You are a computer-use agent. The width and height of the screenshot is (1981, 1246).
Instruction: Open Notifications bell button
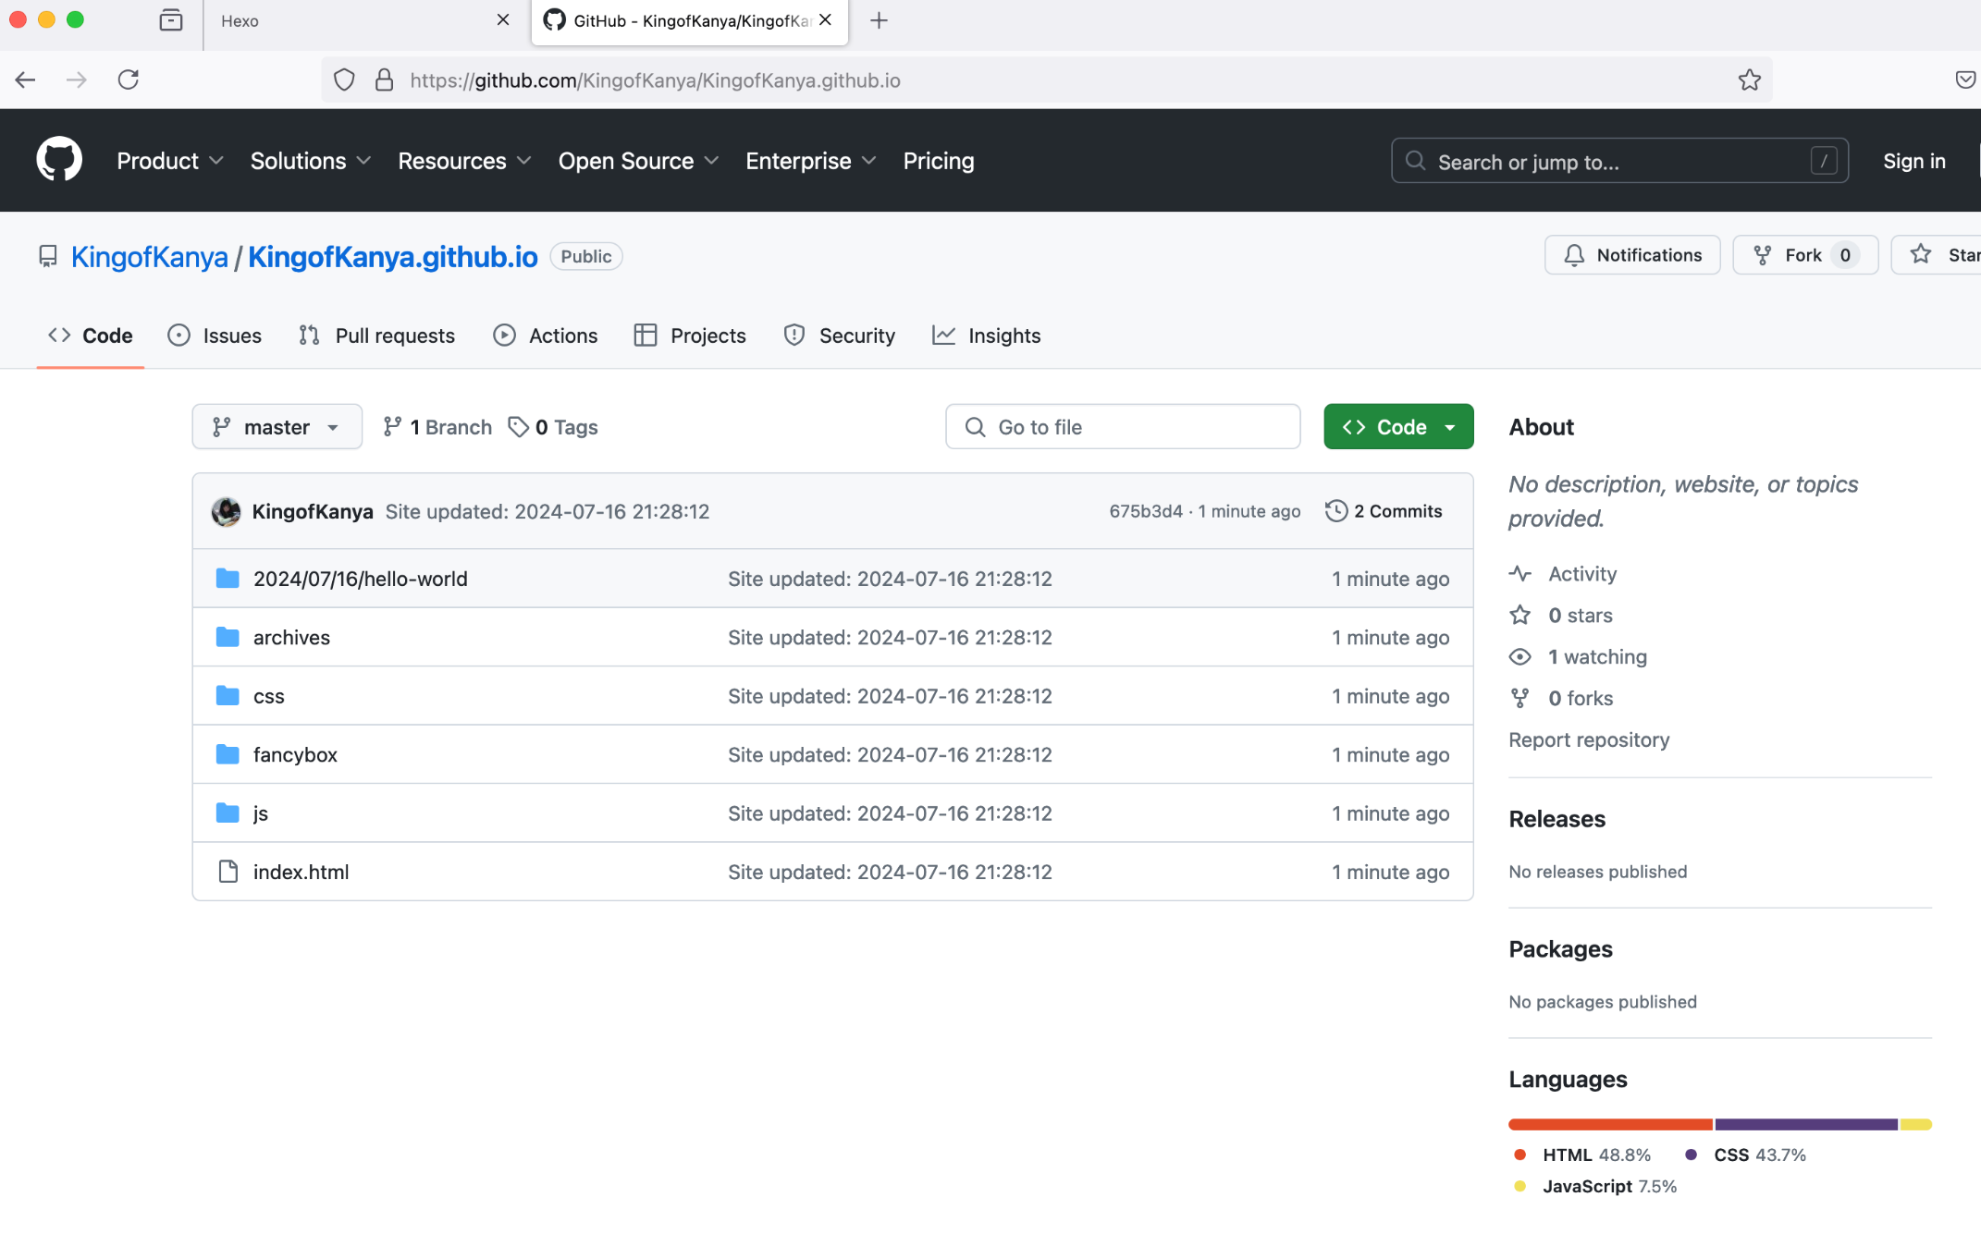1632,255
